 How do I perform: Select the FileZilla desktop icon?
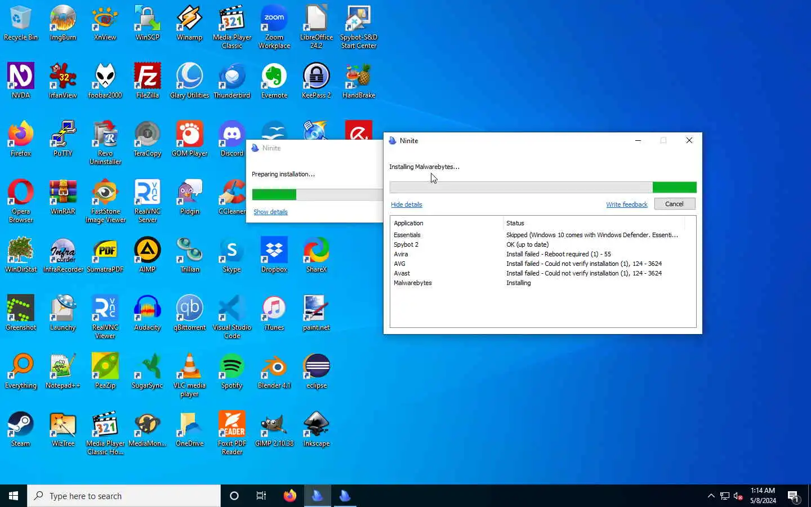(x=147, y=81)
